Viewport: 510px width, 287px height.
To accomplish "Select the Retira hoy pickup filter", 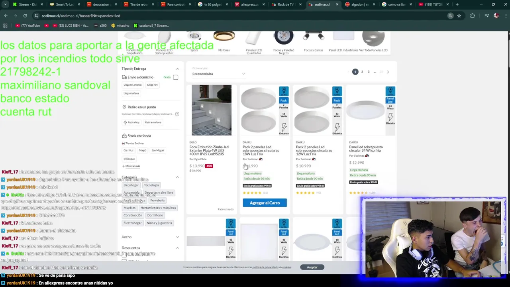I will click(x=131, y=122).
